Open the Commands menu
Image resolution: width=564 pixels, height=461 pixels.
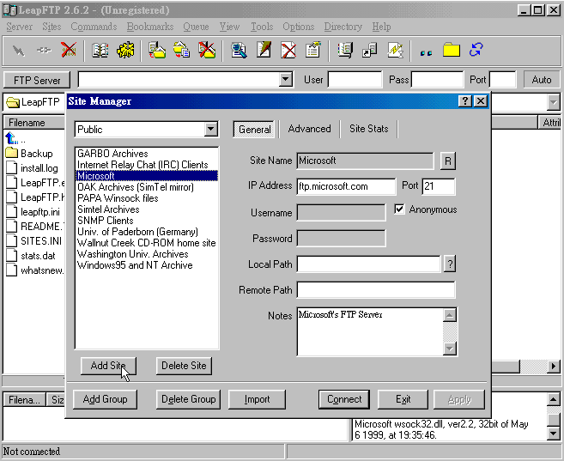tap(94, 27)
